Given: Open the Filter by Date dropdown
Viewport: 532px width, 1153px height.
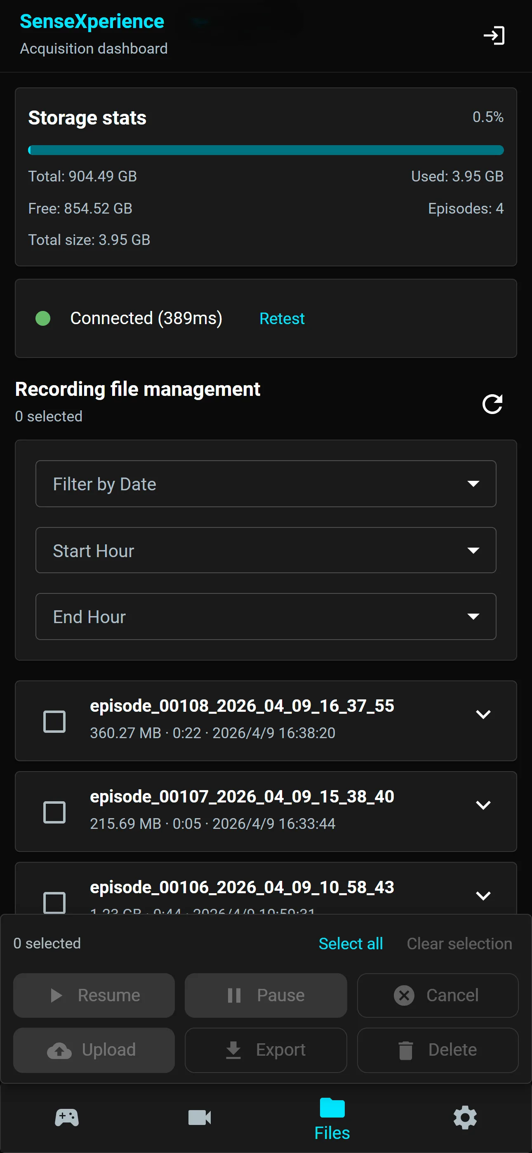Looking at the screenshot, I should pyautogui.click(x=266, y=484).
